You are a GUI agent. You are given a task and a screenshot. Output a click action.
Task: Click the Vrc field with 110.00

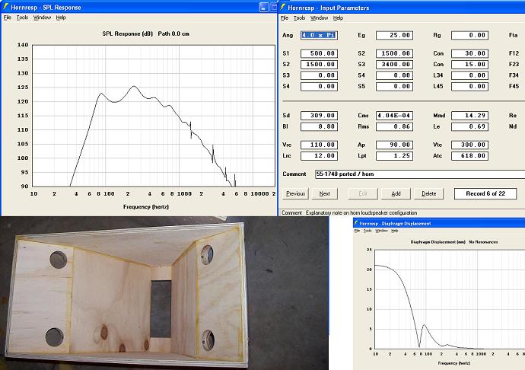(x=319, y=145)
